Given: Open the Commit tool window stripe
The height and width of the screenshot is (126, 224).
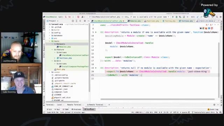Looking at the screenshot, I should click(44, 36).
